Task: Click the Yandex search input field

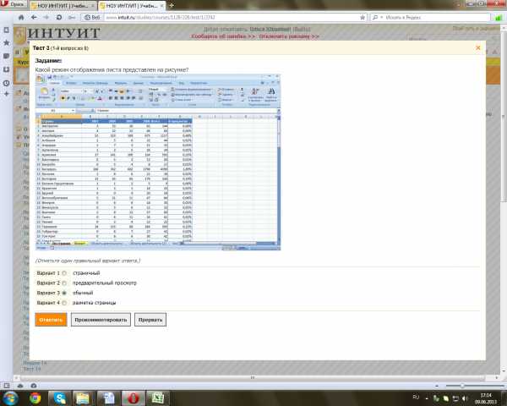Action: point(437,17)
